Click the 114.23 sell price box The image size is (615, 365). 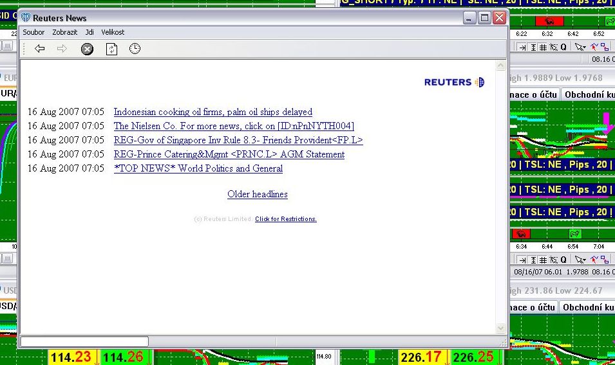coord(73,357)
